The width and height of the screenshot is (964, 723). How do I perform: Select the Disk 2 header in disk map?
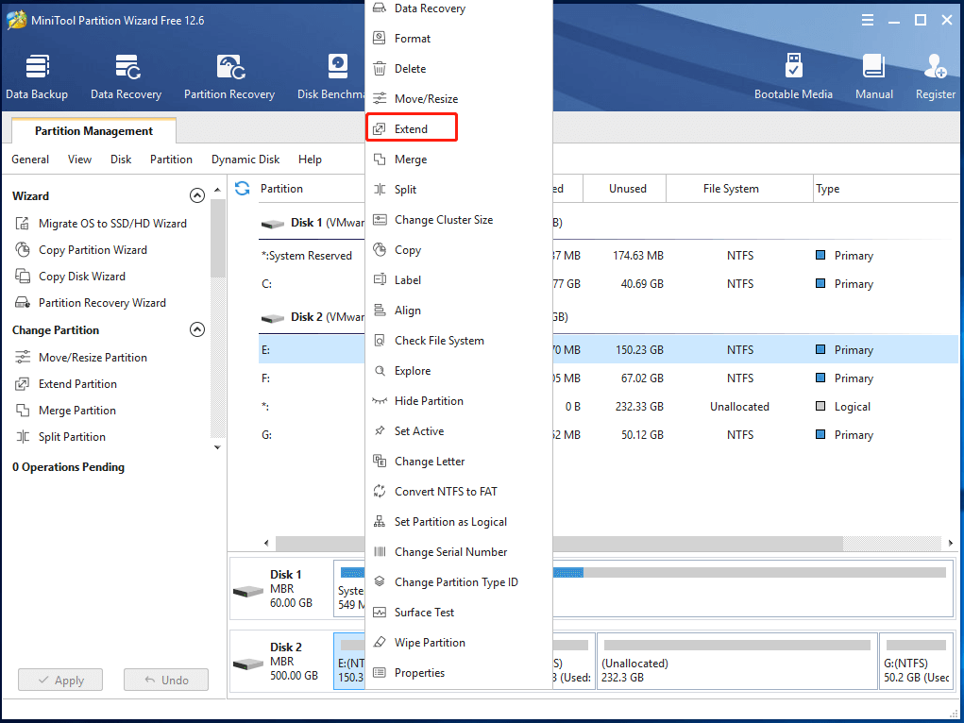281,662
